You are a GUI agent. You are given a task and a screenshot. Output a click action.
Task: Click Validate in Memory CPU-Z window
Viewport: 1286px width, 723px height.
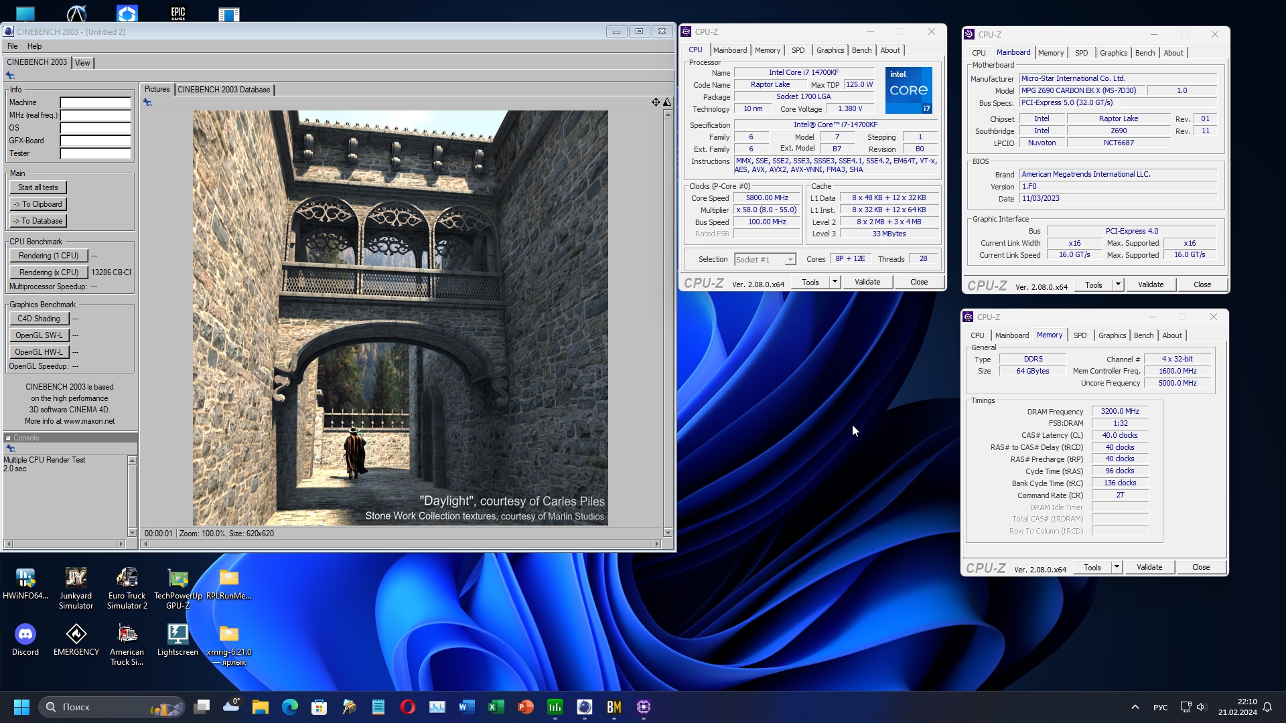[1149, 567]
